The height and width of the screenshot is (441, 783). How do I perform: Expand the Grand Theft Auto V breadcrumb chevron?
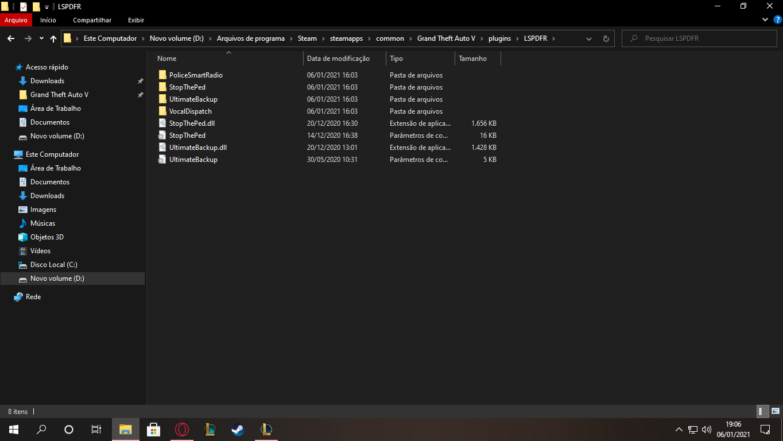click(482, 38)
